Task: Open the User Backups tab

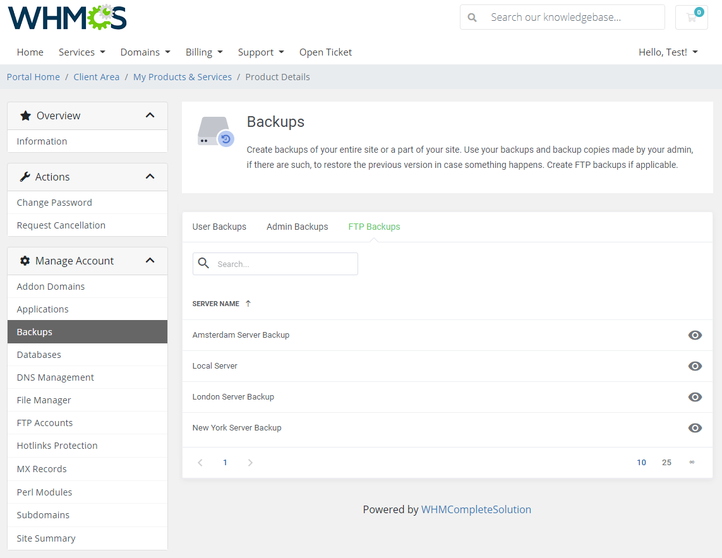Action: (219, 226)
